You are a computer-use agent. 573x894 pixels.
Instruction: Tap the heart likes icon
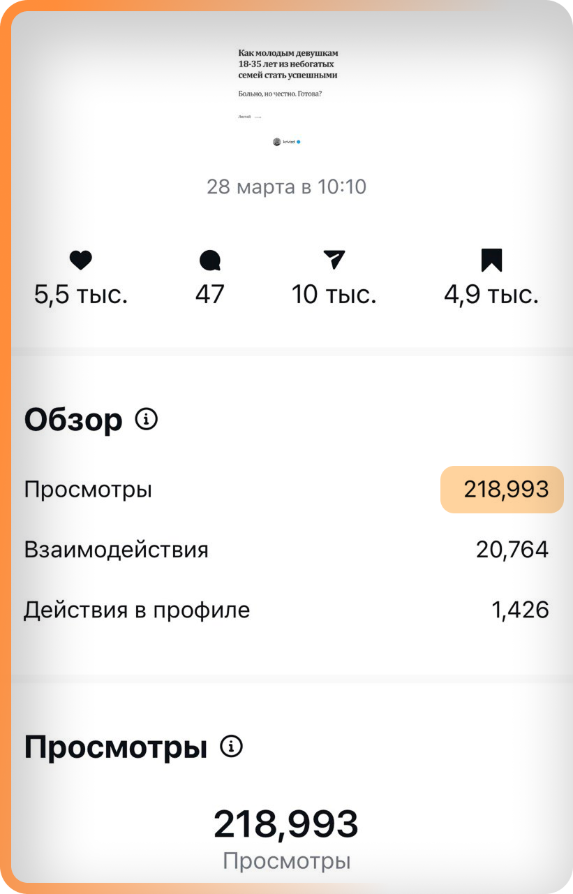[x=81, y=261]
